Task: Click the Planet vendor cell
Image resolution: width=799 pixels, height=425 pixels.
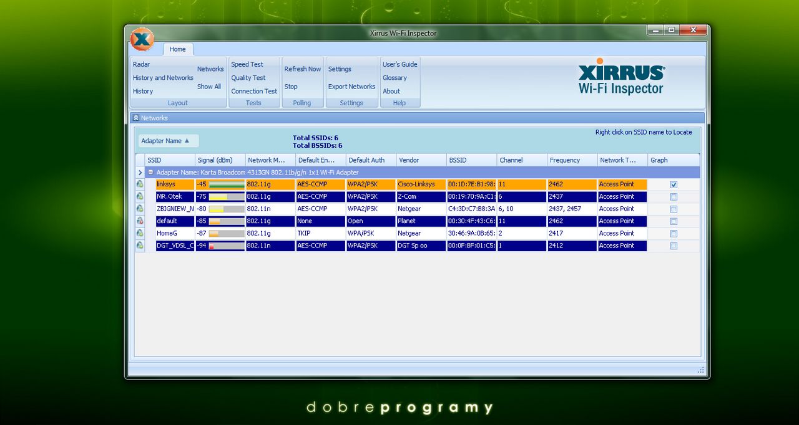Action: tap(421, 221)
